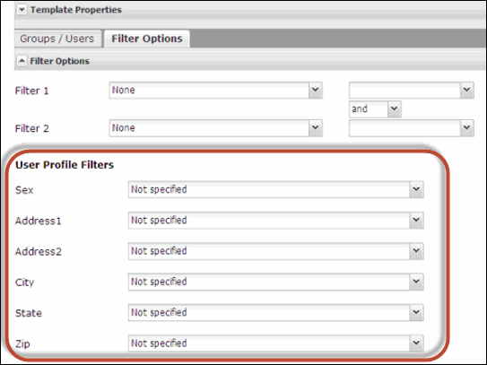Open the State profile filter dropdown

[x=276, y=312]
